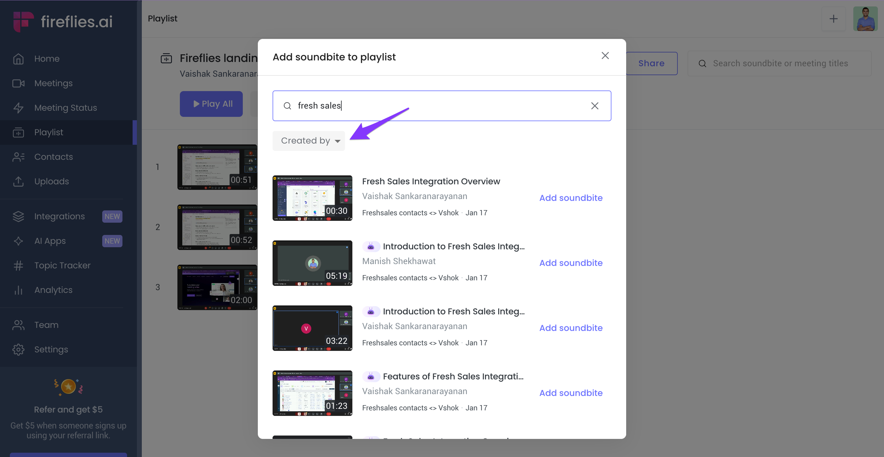Screen dimensions: 884x457
Task: Click the plus icon in top bar
Action: coord(834,19)
